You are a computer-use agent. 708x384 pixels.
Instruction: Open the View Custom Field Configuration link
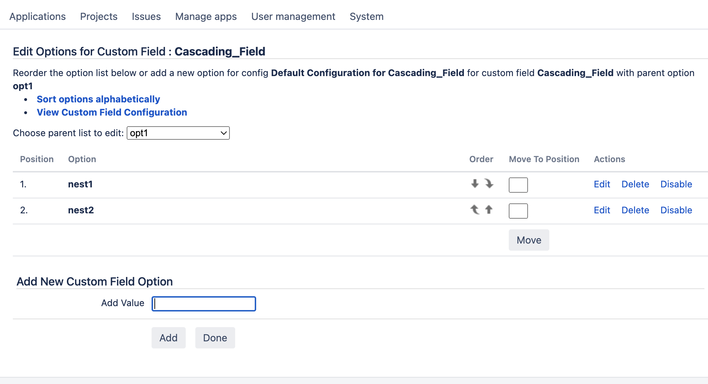tap(112, 112)
